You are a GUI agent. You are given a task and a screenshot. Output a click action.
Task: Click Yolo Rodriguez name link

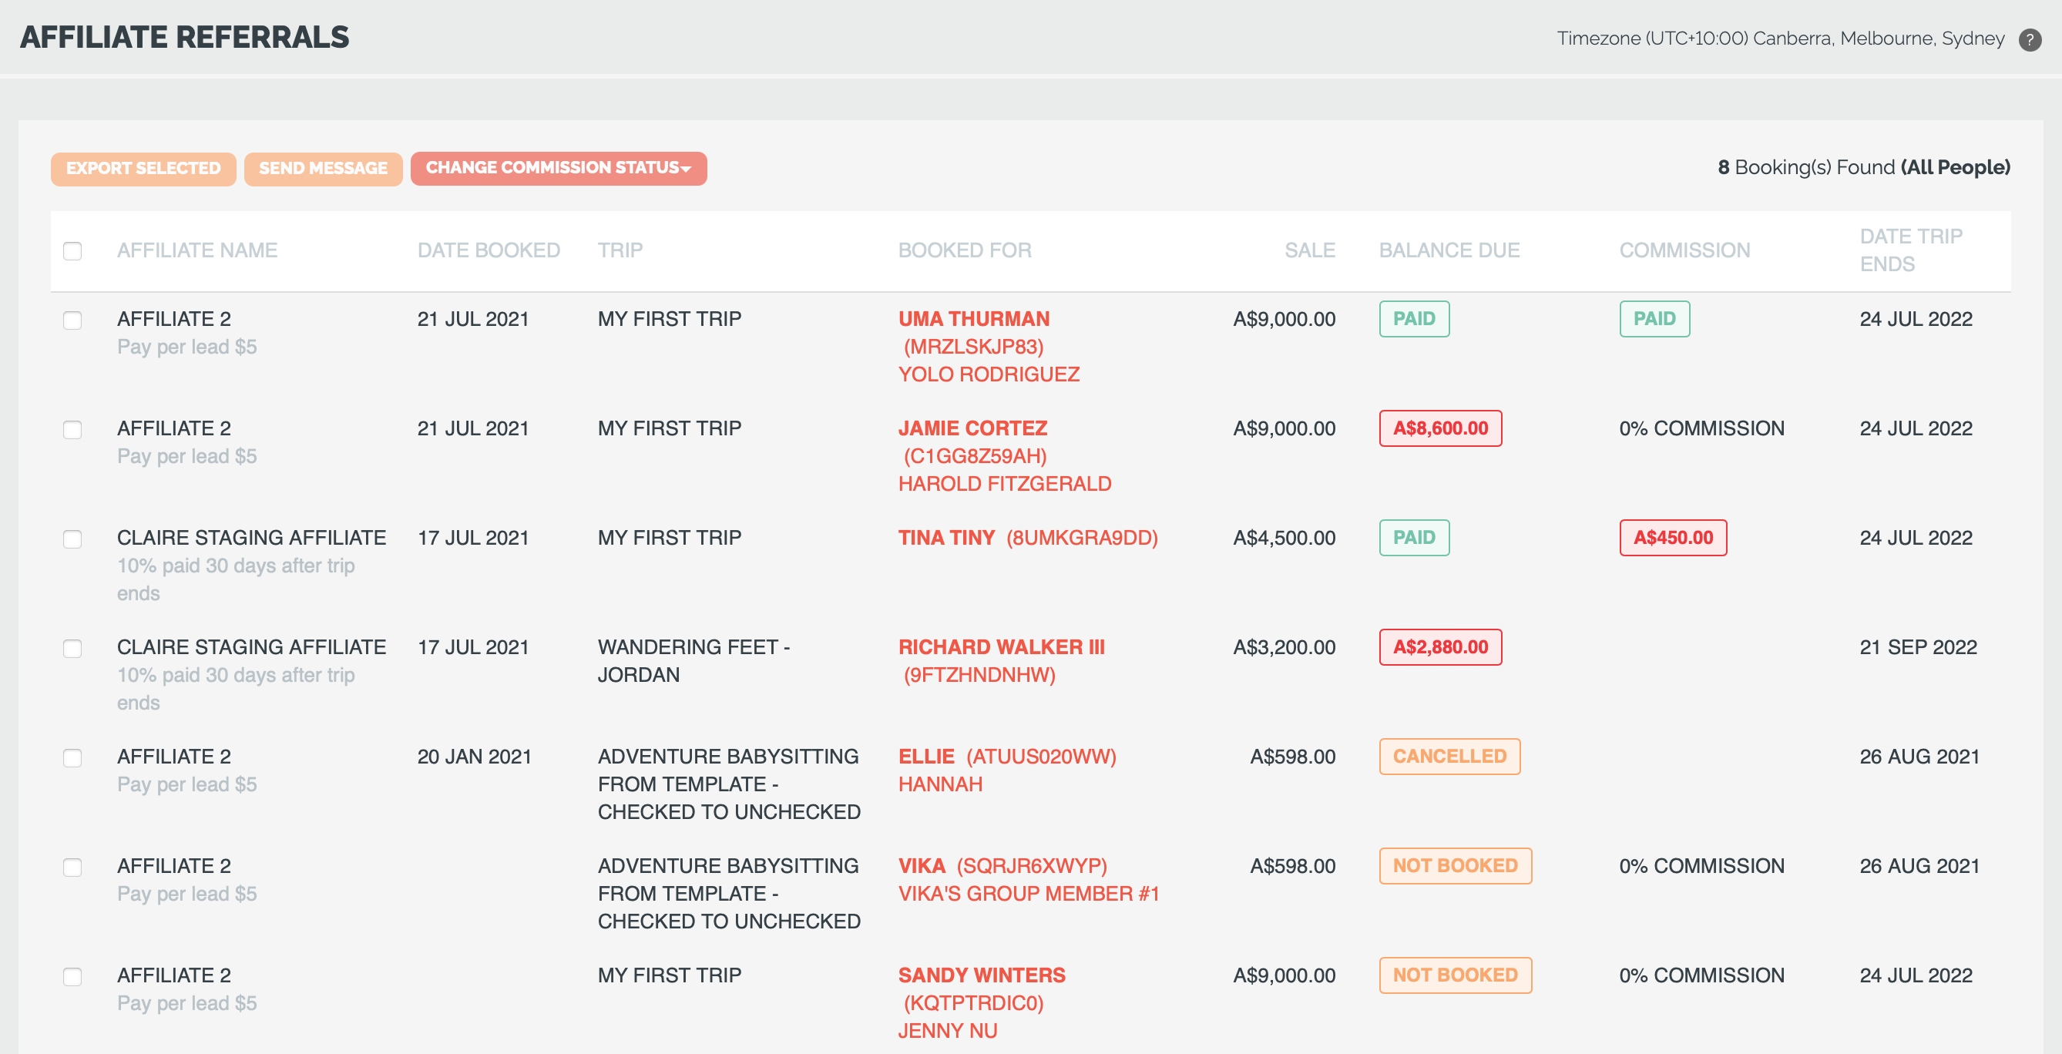tap(989, 374)
